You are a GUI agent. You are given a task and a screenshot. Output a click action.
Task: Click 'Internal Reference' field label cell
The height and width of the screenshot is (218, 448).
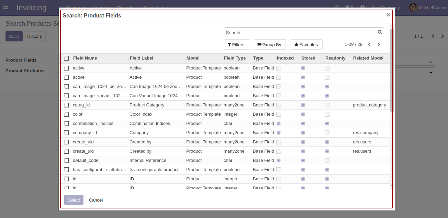tap(148, 161)
